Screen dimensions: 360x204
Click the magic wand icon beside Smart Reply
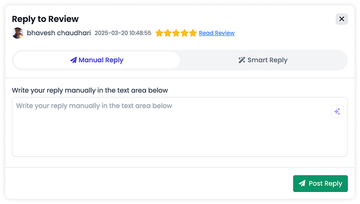click(242, 60)
